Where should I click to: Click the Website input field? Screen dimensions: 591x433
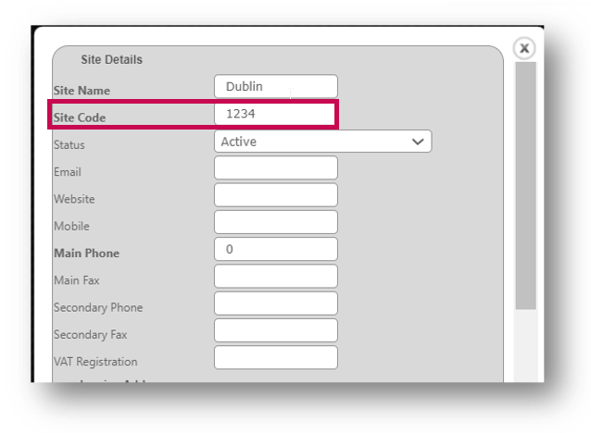pyautogui.click(x=276, y=195)
